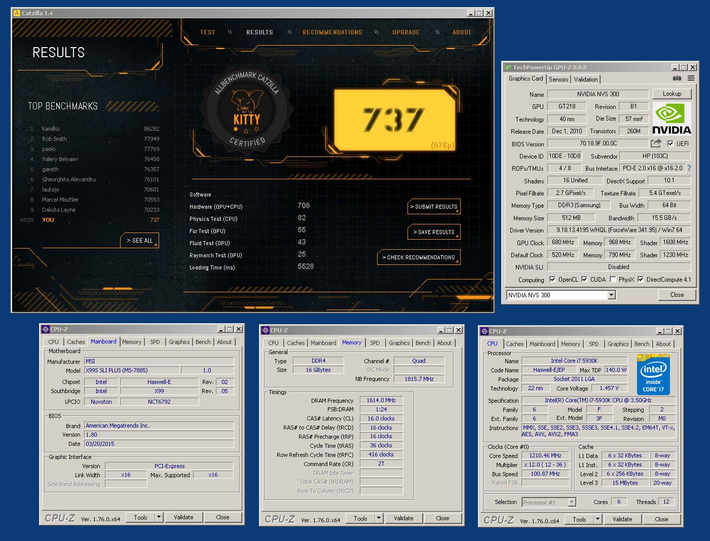This screenshot has width=710, height=541.
Task: Click the Lookup button in GPU-Z
Action: click(x=672, y=94)
